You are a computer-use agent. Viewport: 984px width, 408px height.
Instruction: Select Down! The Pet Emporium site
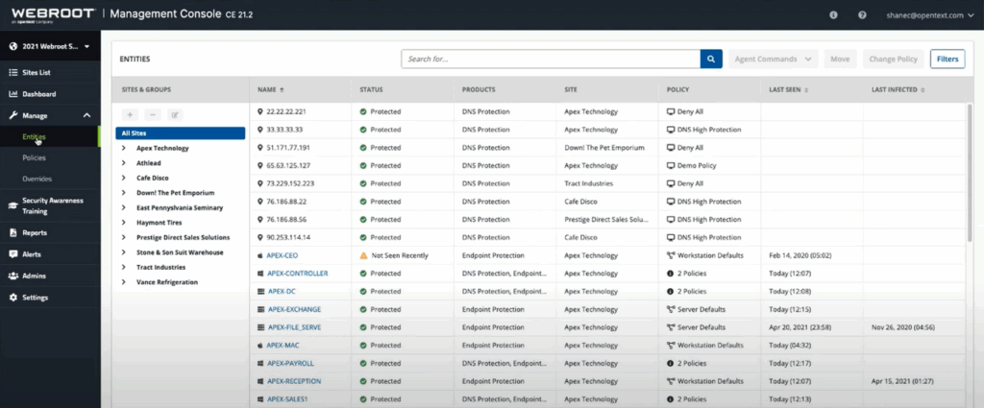pyautogui.click(x=176, y=193)
